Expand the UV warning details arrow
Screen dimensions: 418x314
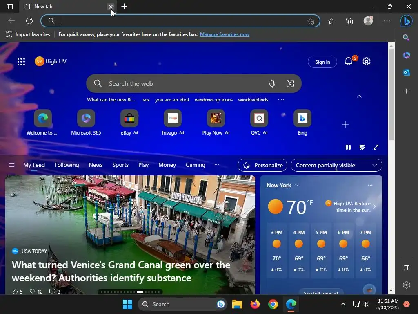click(x=374, y=206)
